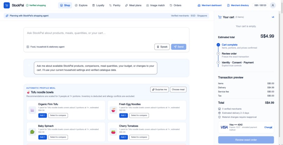The height and width of the screenshot is (145, 283).
Task: Select Fresh Egg Noodles to compare
Action: 139,115
